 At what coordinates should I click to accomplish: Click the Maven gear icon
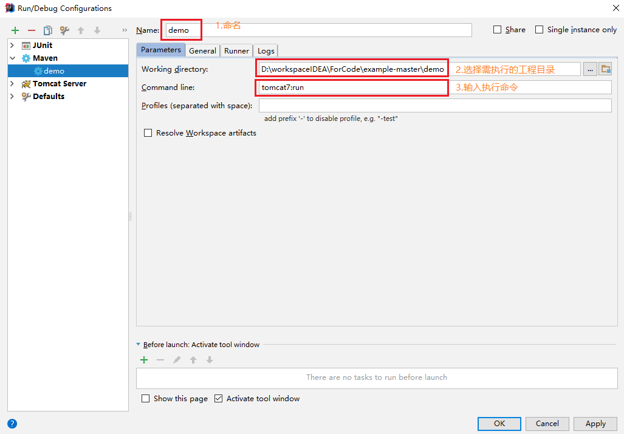coord(26,58)
